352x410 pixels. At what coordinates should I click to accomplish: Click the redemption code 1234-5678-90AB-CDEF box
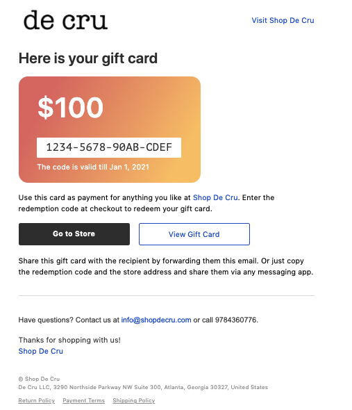[109, 147]
